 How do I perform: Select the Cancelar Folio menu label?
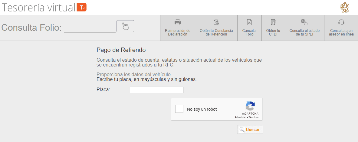[249, 32]
